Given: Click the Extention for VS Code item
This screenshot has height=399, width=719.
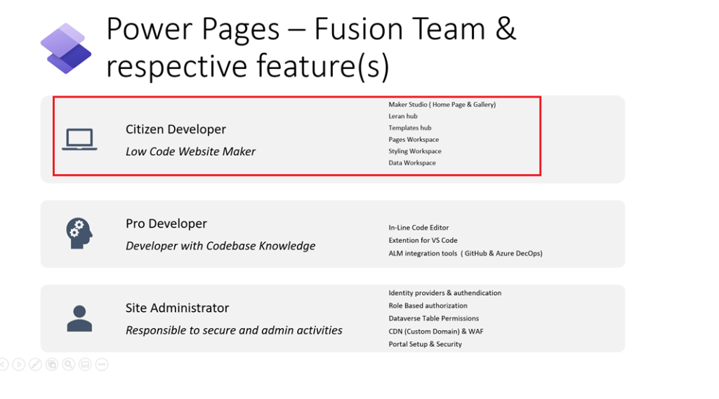Looking at the screenshot, I should [x=423, y=240].
